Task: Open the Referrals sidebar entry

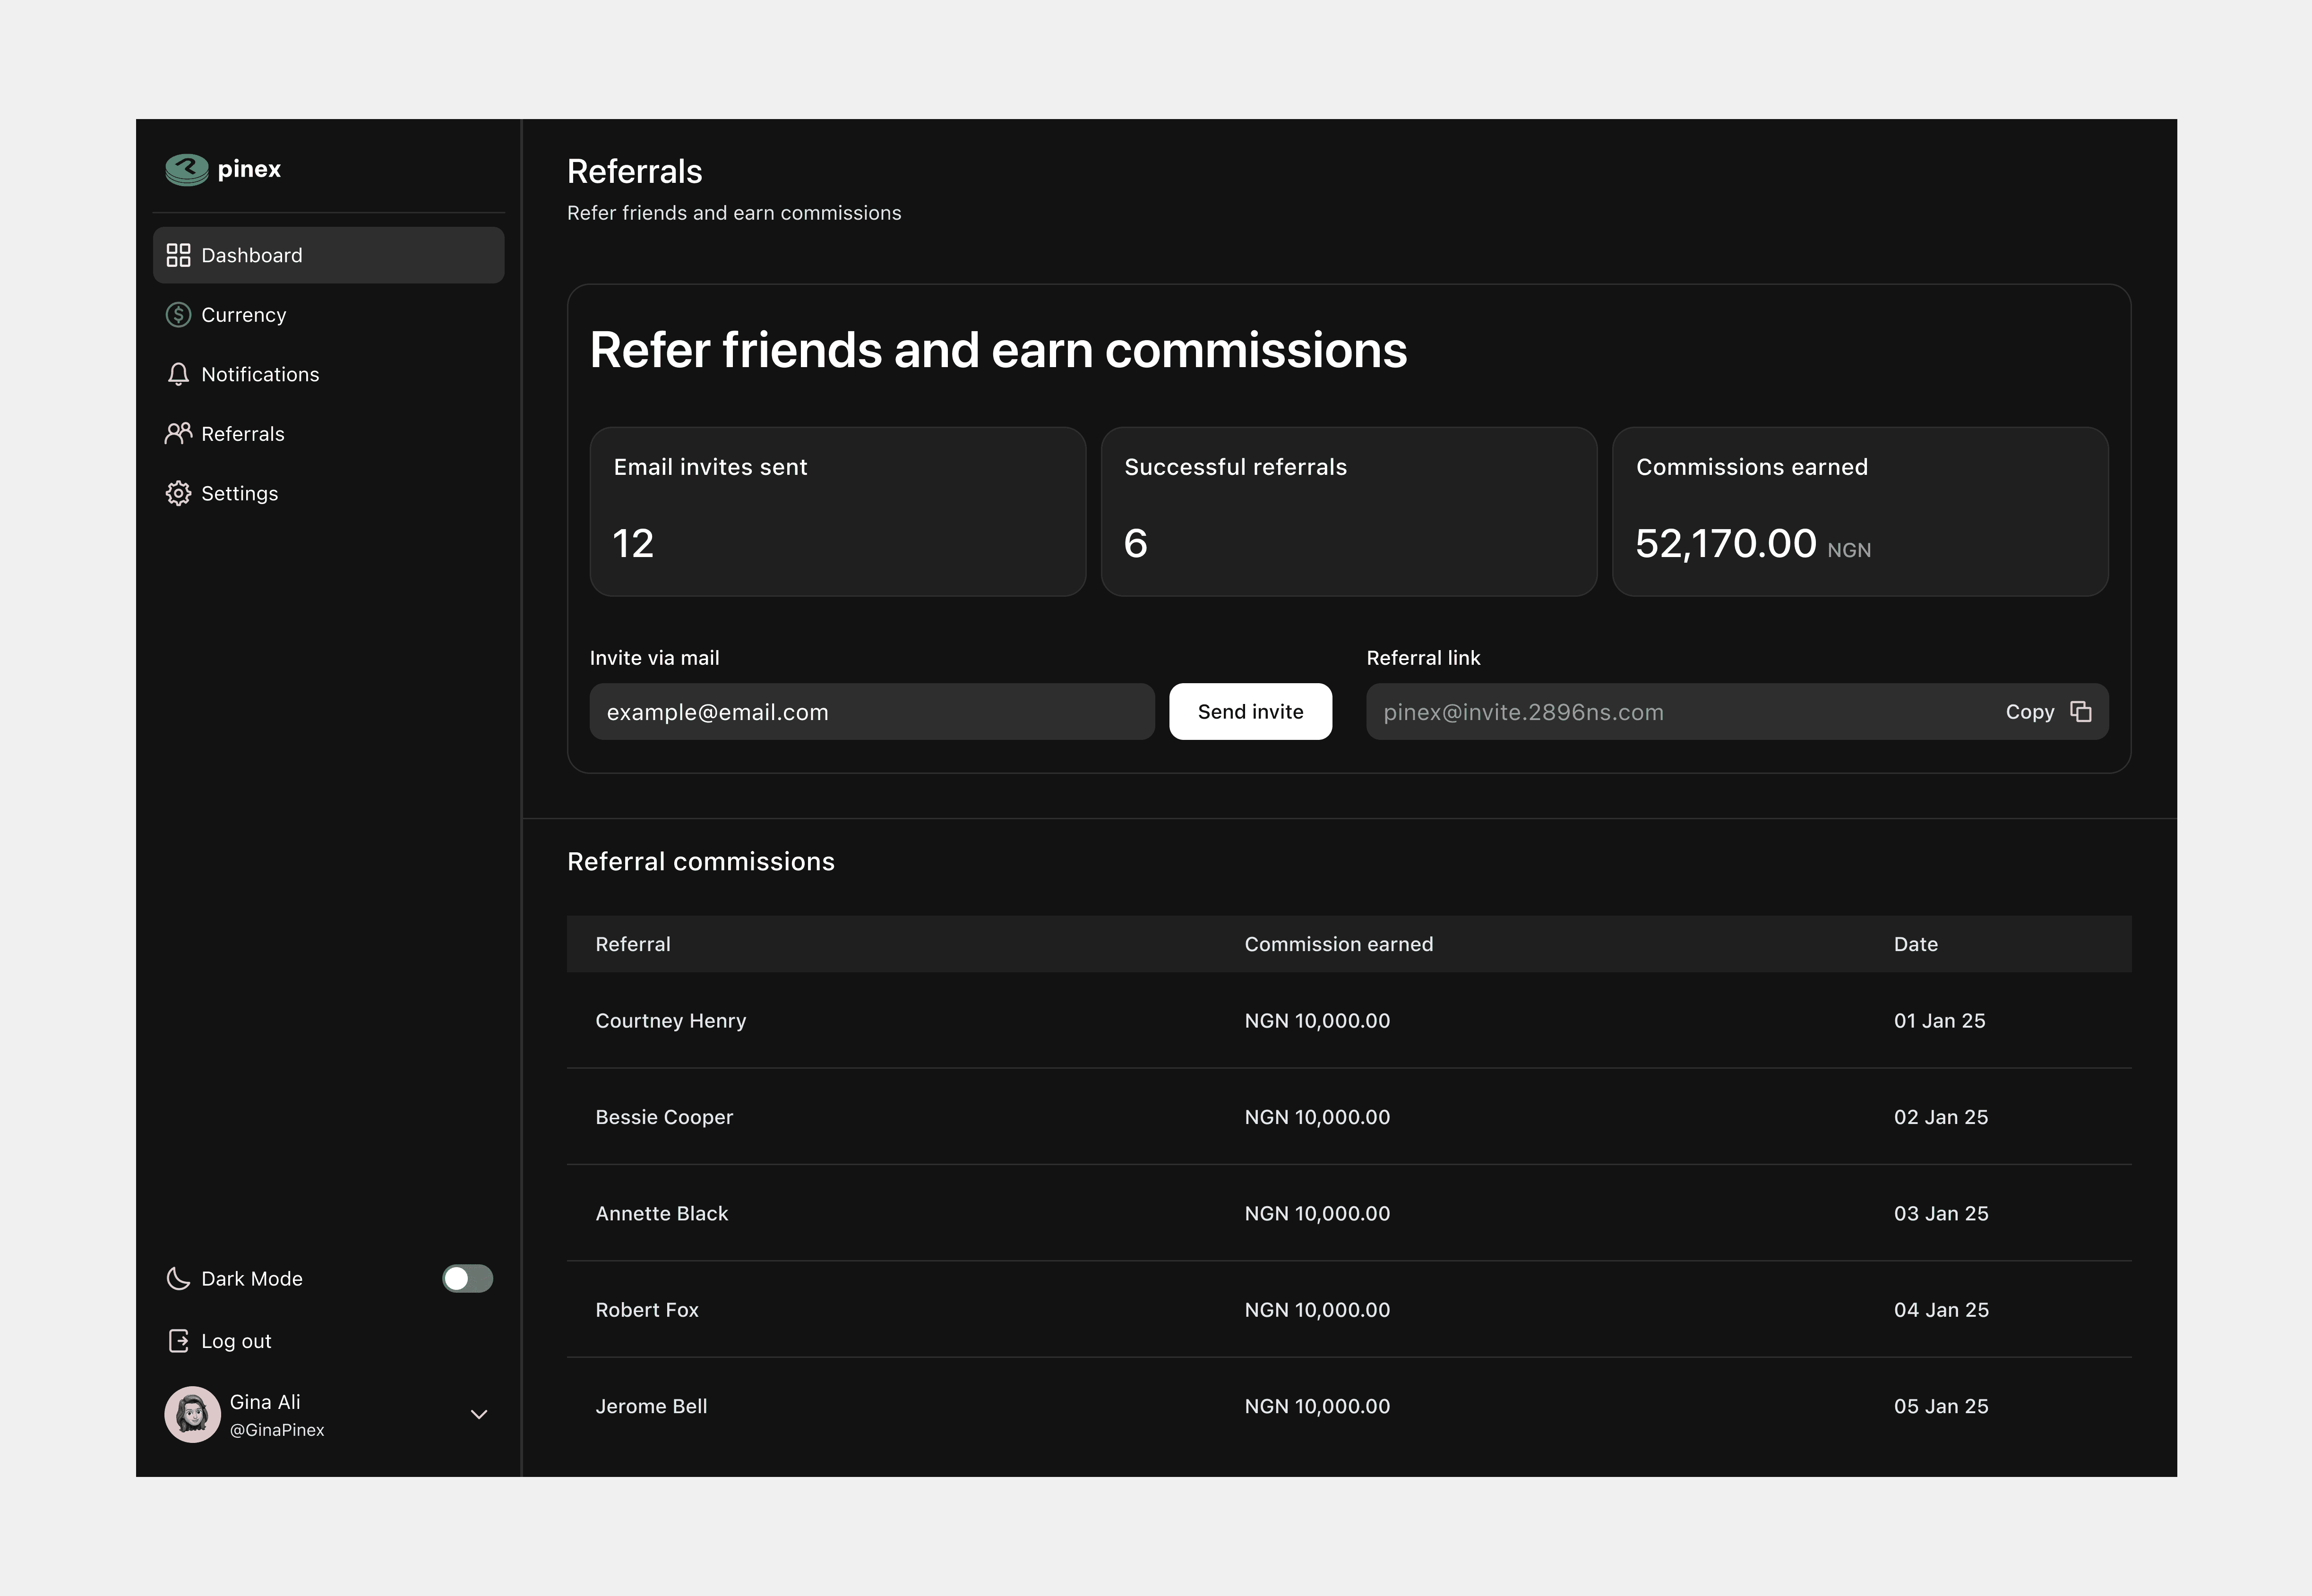Action: pos(243,434)
